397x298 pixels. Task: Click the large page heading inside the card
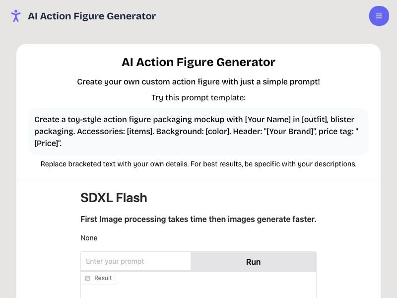pyautogui.click(x=198, y=62)
